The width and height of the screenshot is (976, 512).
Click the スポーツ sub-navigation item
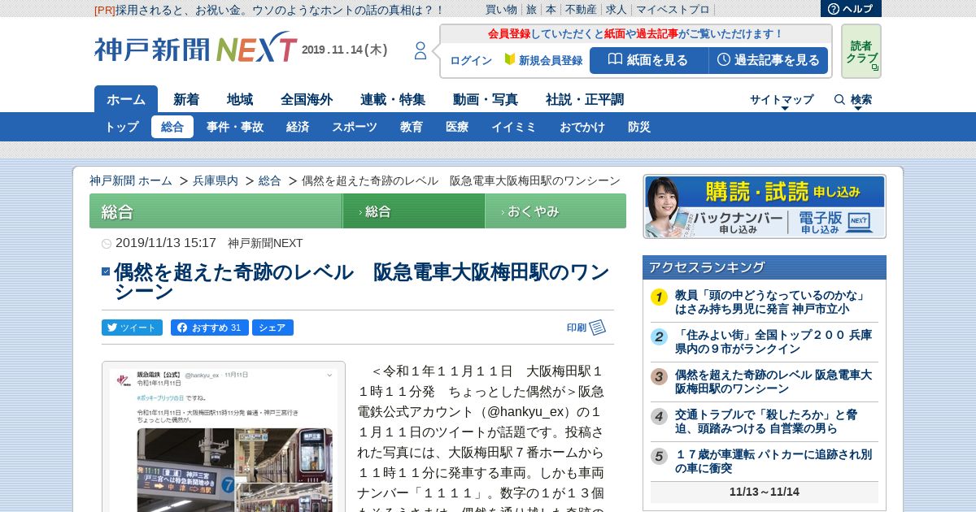point(355,127)
